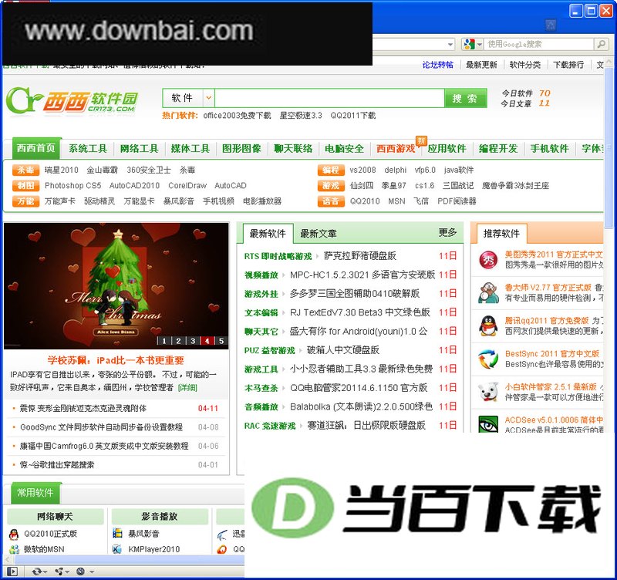Expand the address bar history dropdown

450,45
